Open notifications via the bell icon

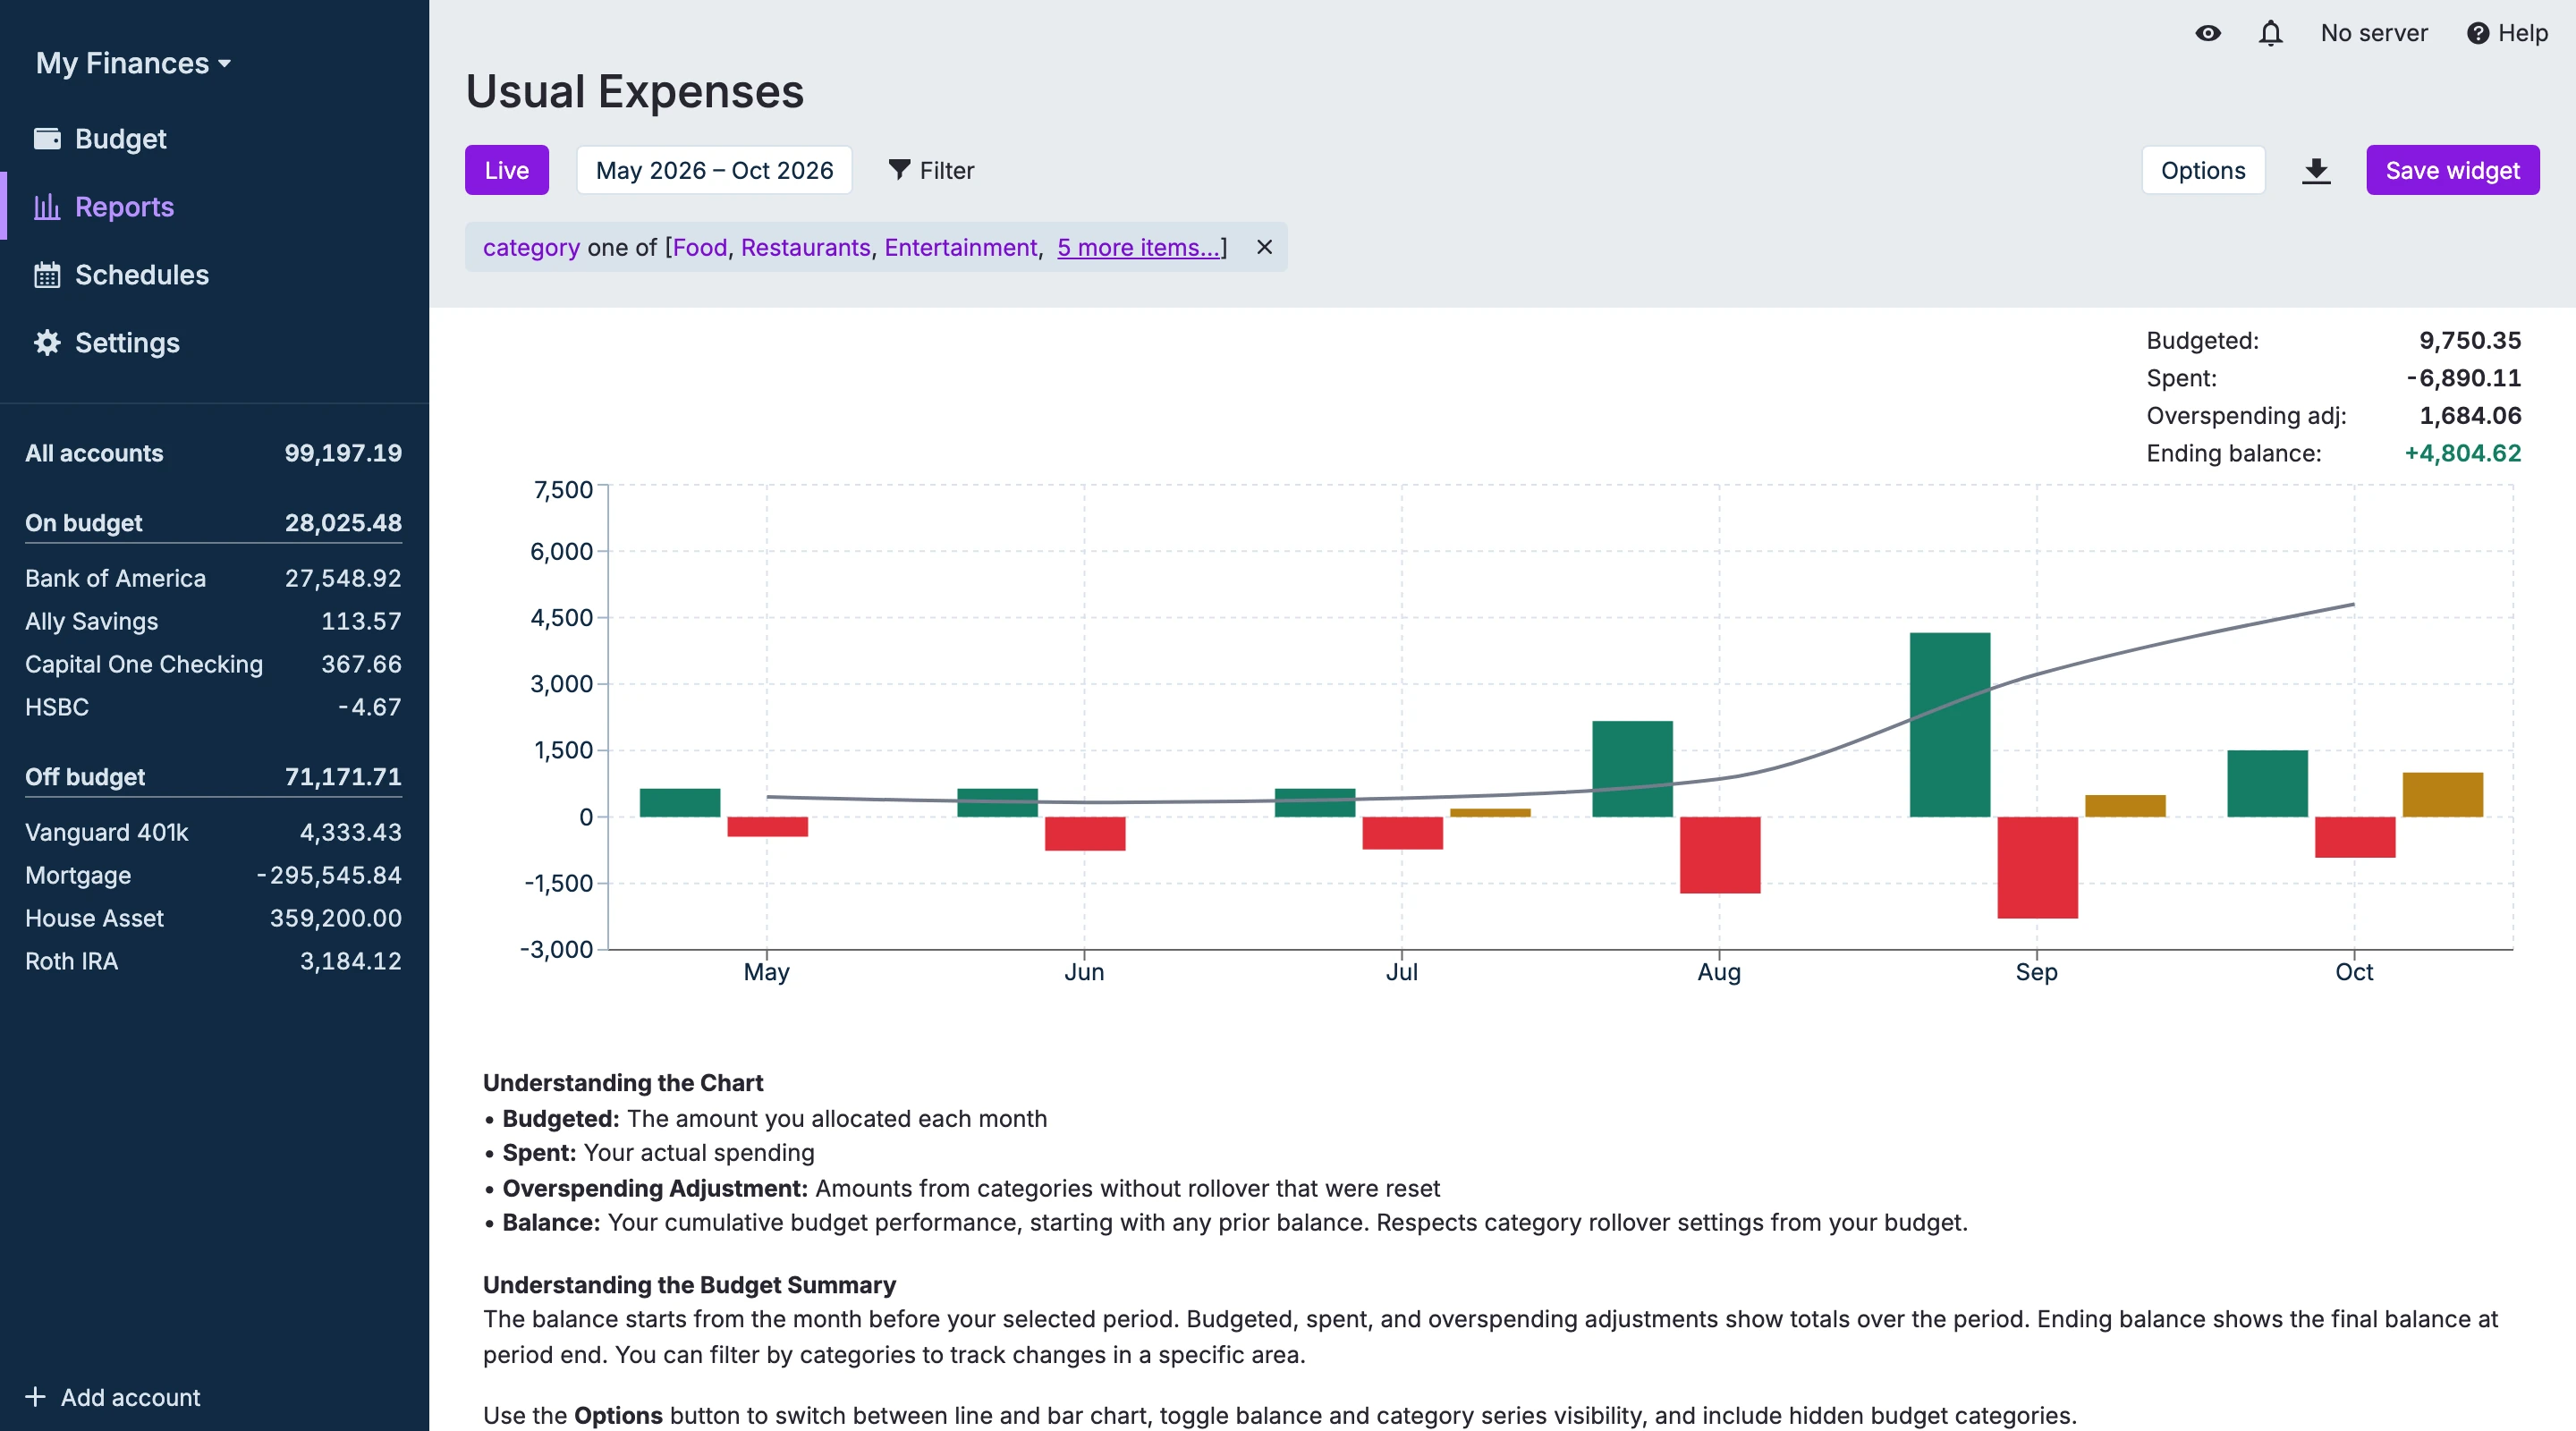coord(2271,33)
